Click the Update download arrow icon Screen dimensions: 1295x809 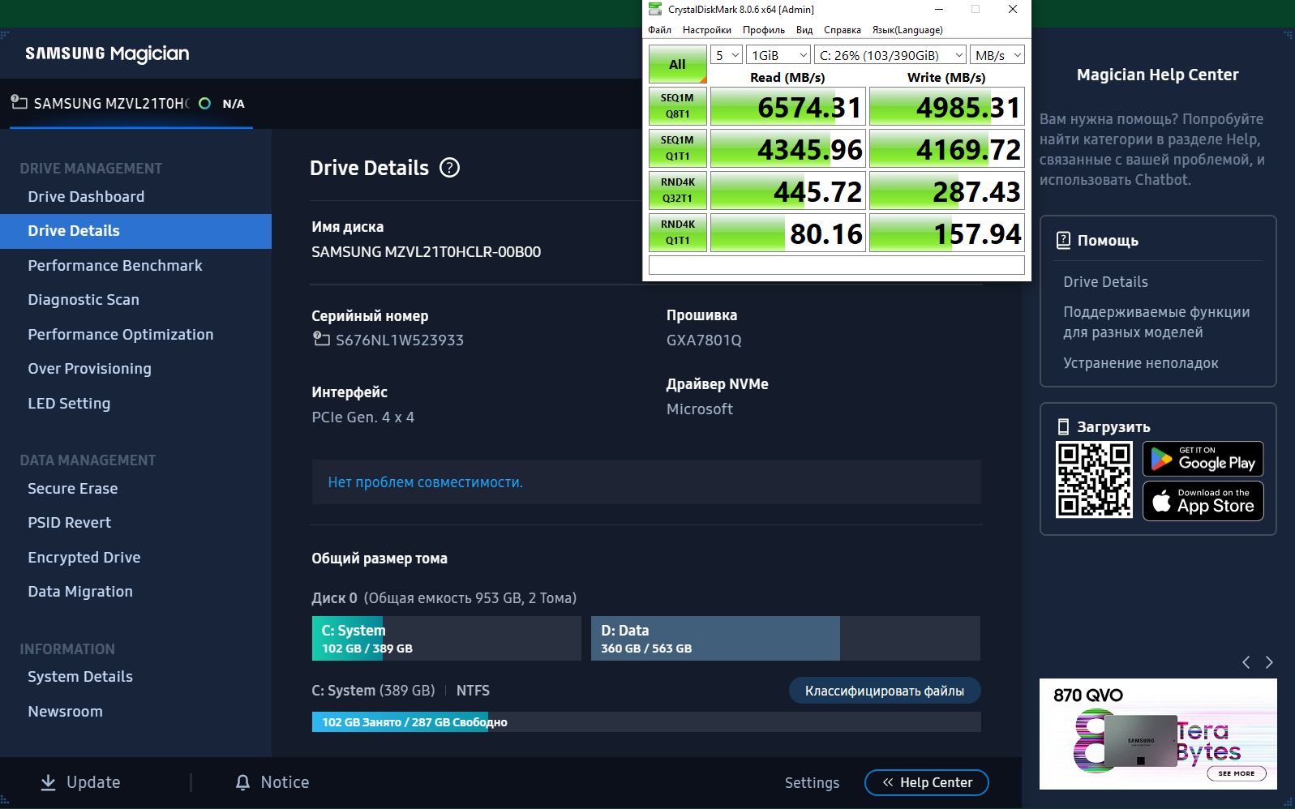49,782
